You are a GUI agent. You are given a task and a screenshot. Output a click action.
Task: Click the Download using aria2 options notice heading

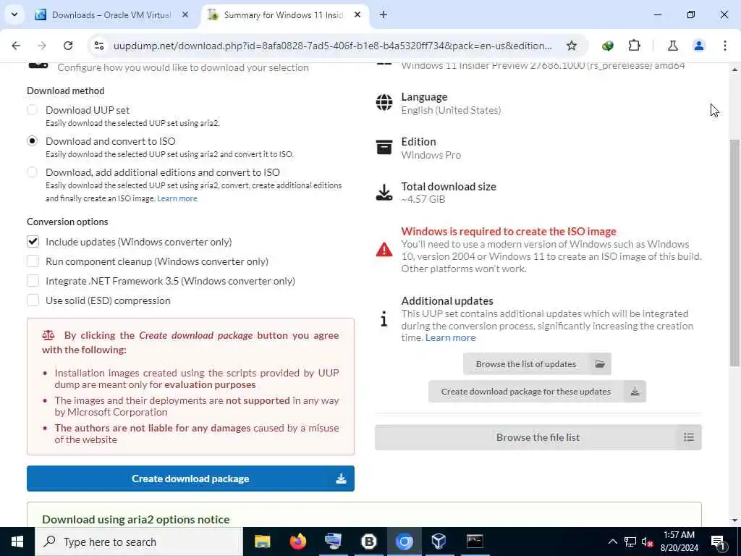click(x=135, y=519)
